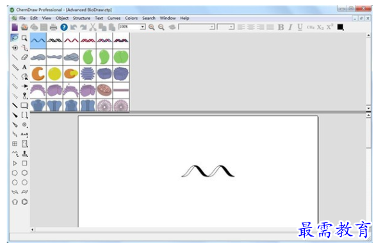The image size is (376, 250).
Task: Click the Redo arrow icon
Action: point(83,27)
